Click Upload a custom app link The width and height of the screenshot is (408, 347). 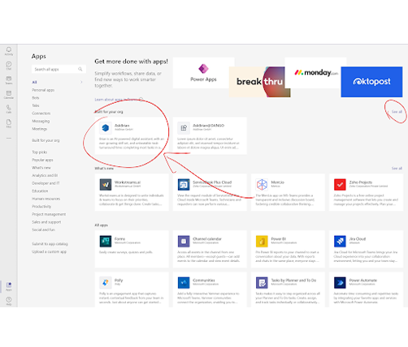click(49, 251)
